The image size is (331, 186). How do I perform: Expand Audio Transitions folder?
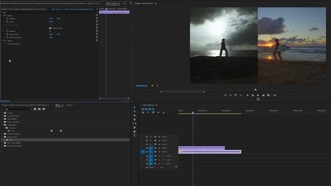click(x=2, y=122)
